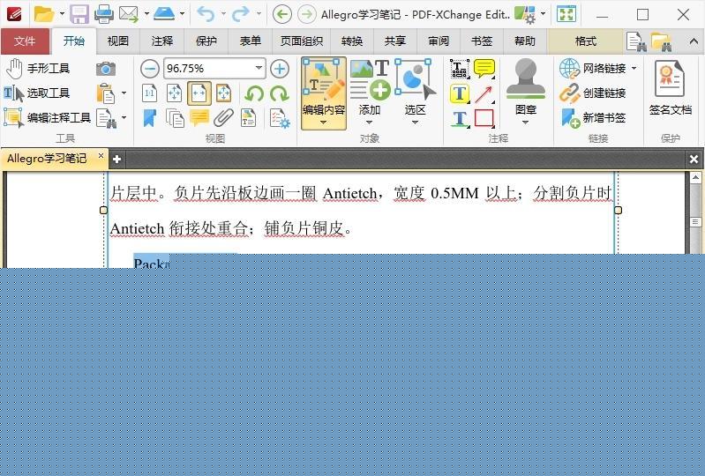Open the 书签 ribbon tab
Image resolution: width=705 pixels, height=476 pixels.
click(x=482, y=41)
